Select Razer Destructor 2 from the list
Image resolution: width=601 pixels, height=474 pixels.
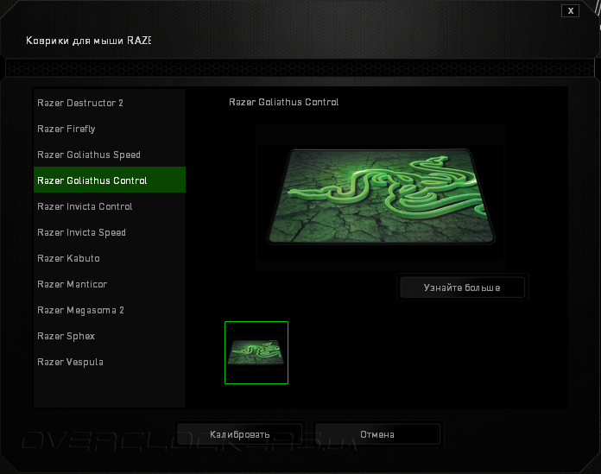click(x=110, y=103)
